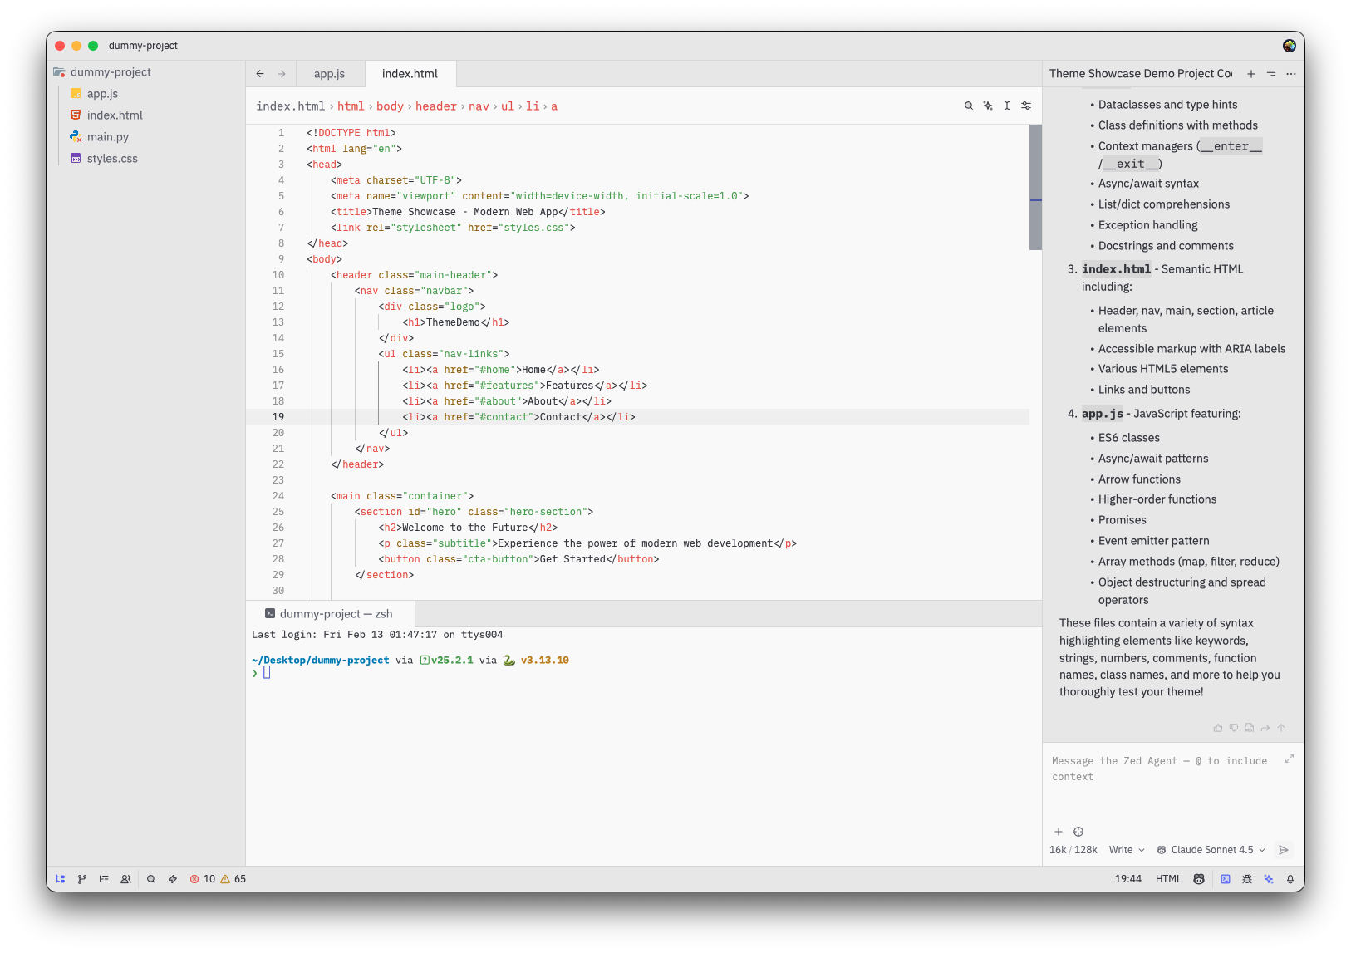Viewport: 1351px width, 953px height.
Task: Open buffer search in editor toolbar
Action: pyautogui.click(x=969, y=106)
